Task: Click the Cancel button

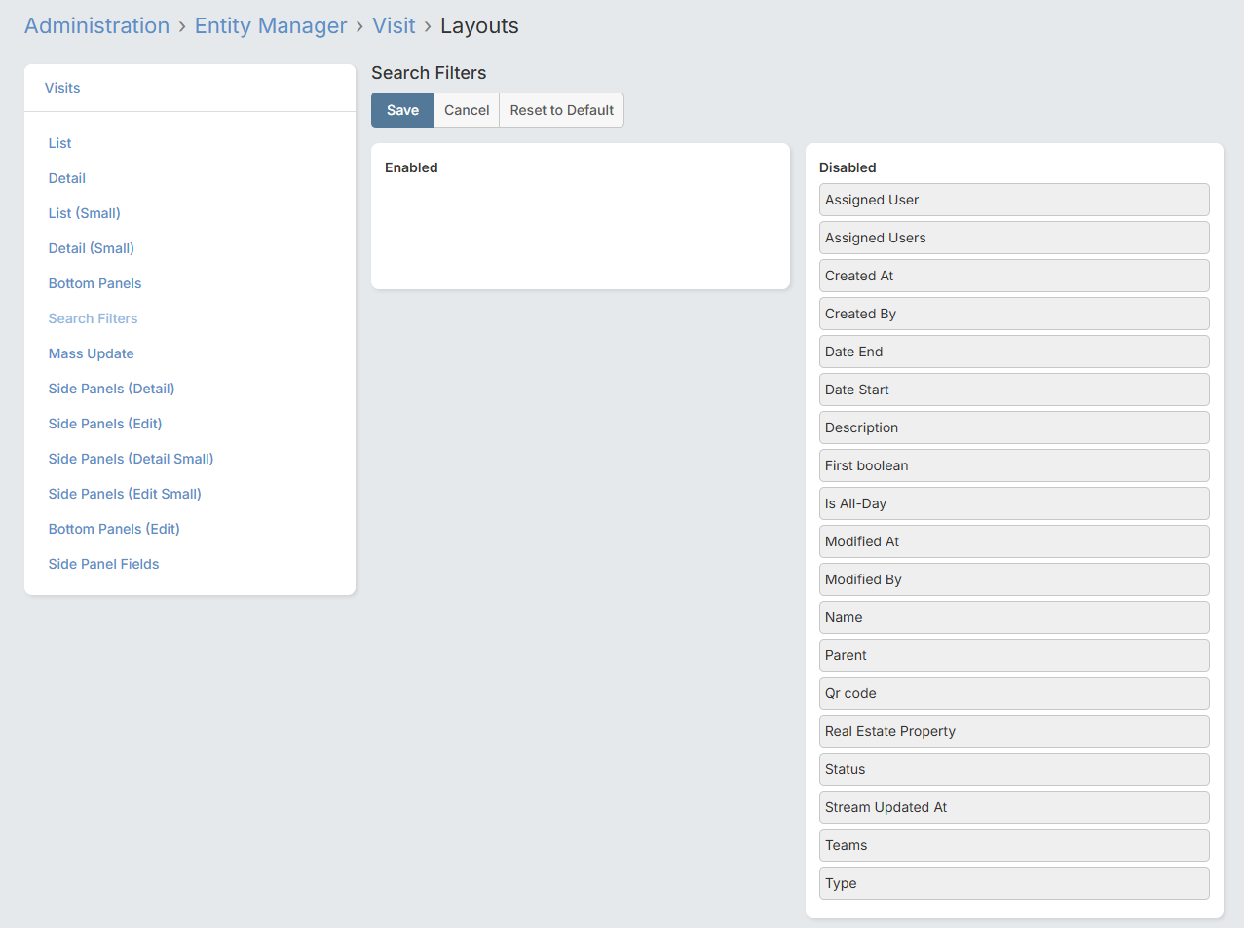Action: point(466,110)
